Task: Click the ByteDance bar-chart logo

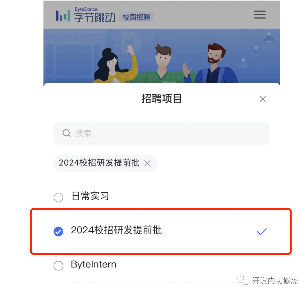Action: coord(63,16)
